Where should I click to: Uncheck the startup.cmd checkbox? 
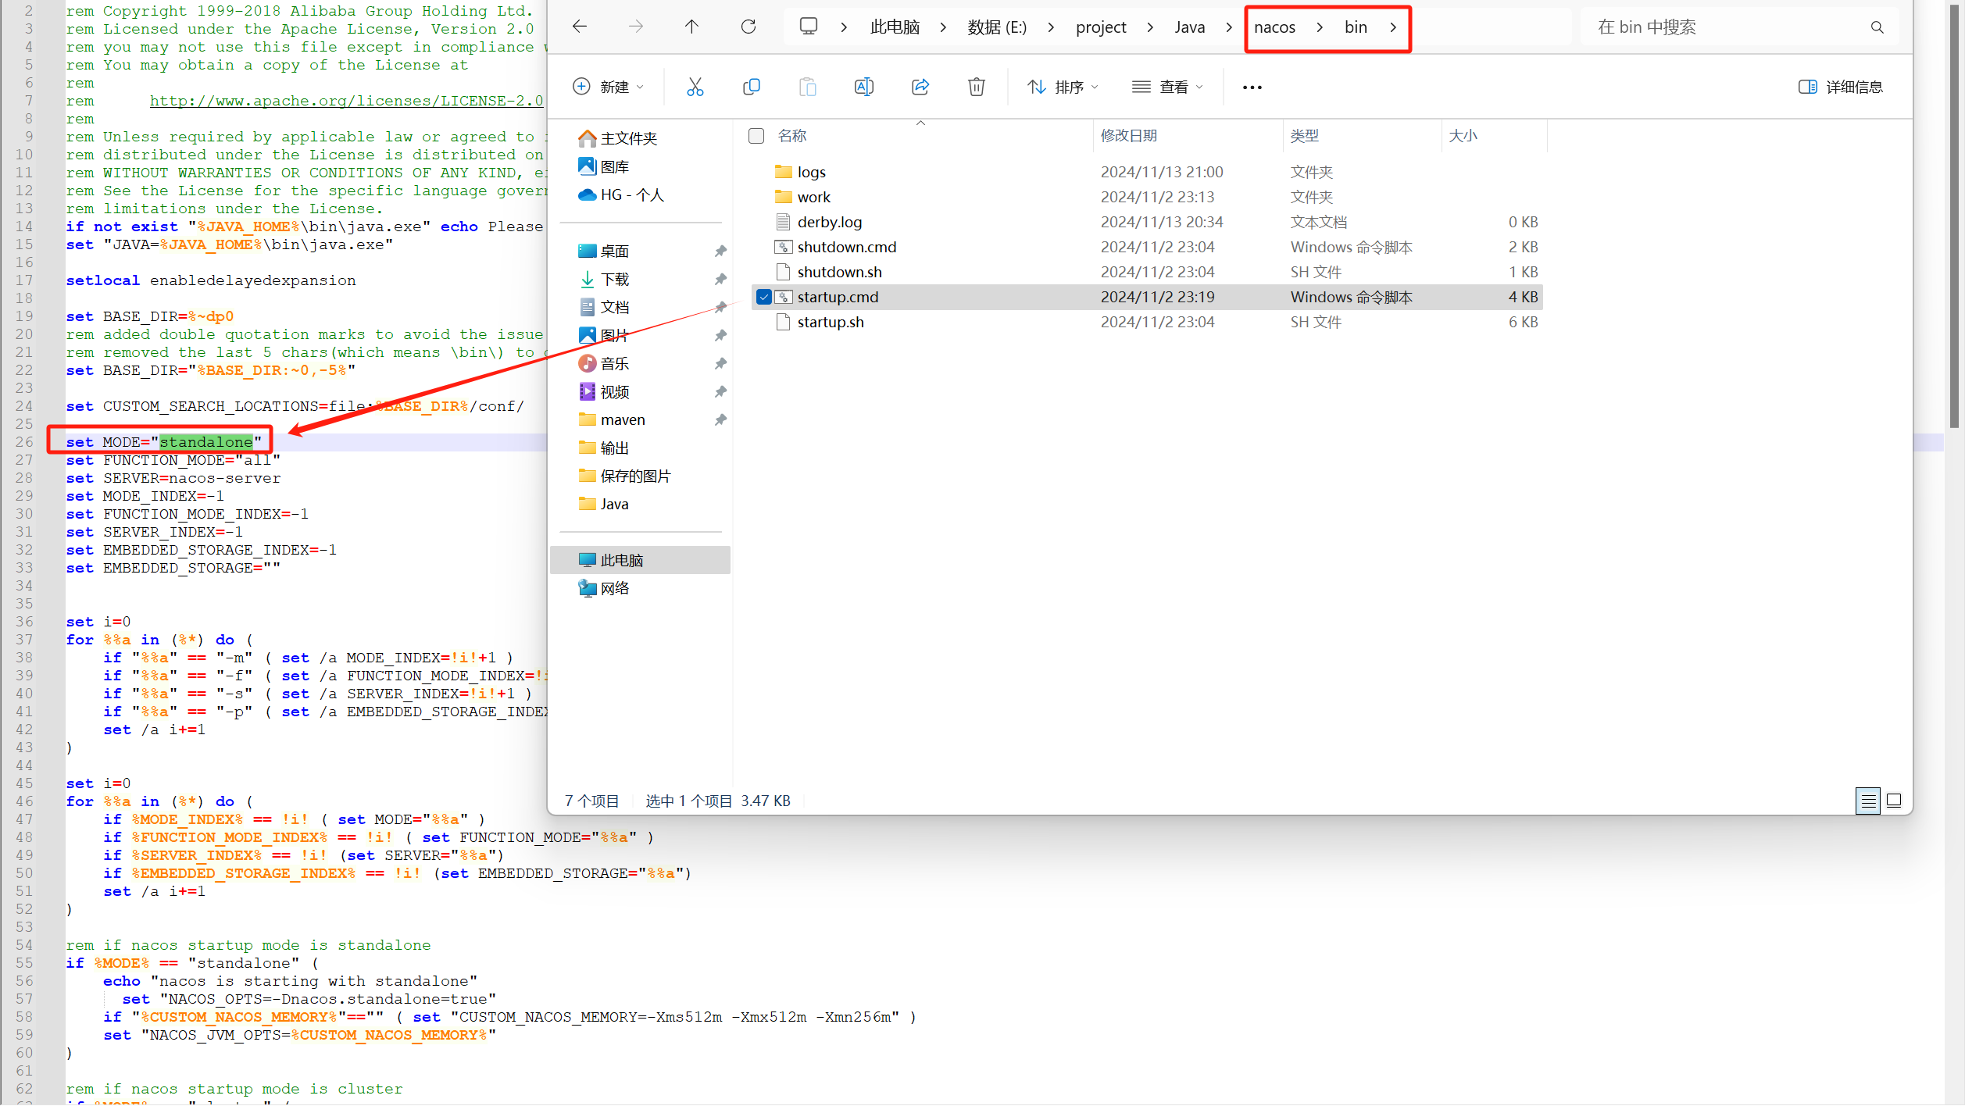tap(763, 297)
